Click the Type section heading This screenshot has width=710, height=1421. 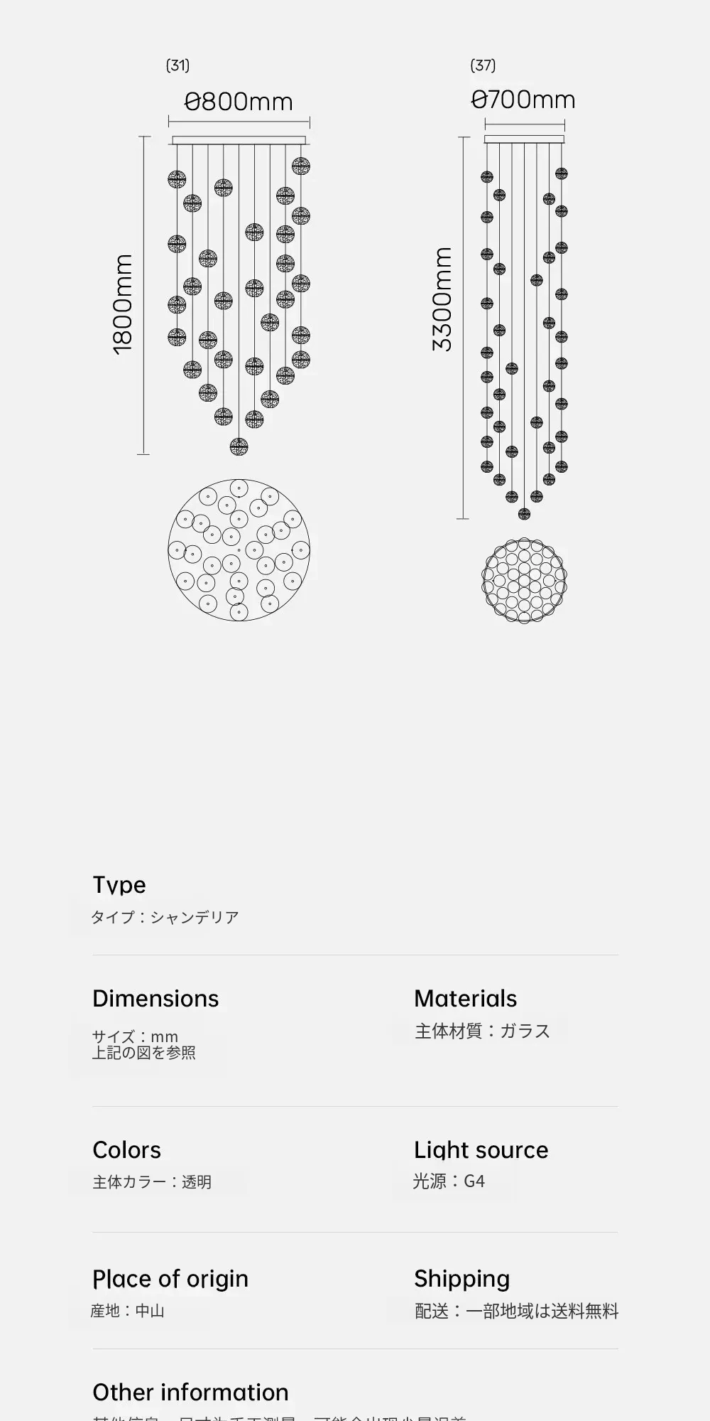(x=119, y=885)
